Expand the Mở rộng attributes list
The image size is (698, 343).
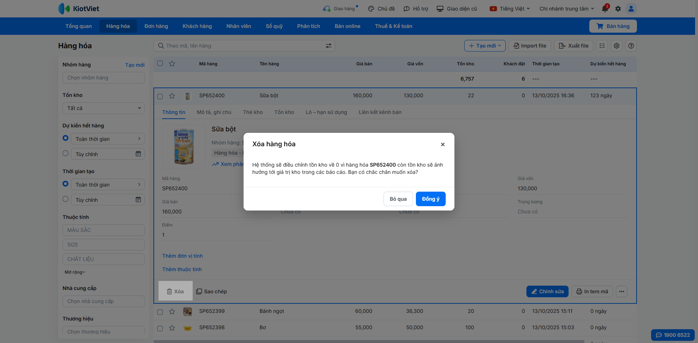75,272
